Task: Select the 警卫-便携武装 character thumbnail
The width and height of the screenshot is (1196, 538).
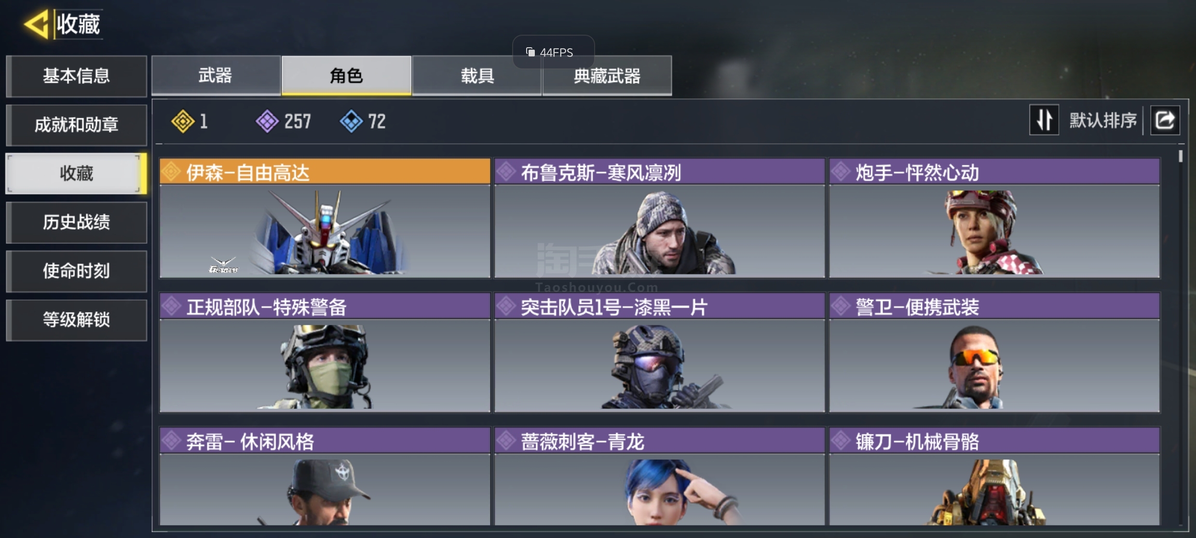Action: point(994,365)
